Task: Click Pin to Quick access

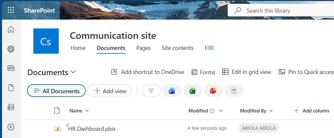Action: pyautogui.click(x=306, y=72)
